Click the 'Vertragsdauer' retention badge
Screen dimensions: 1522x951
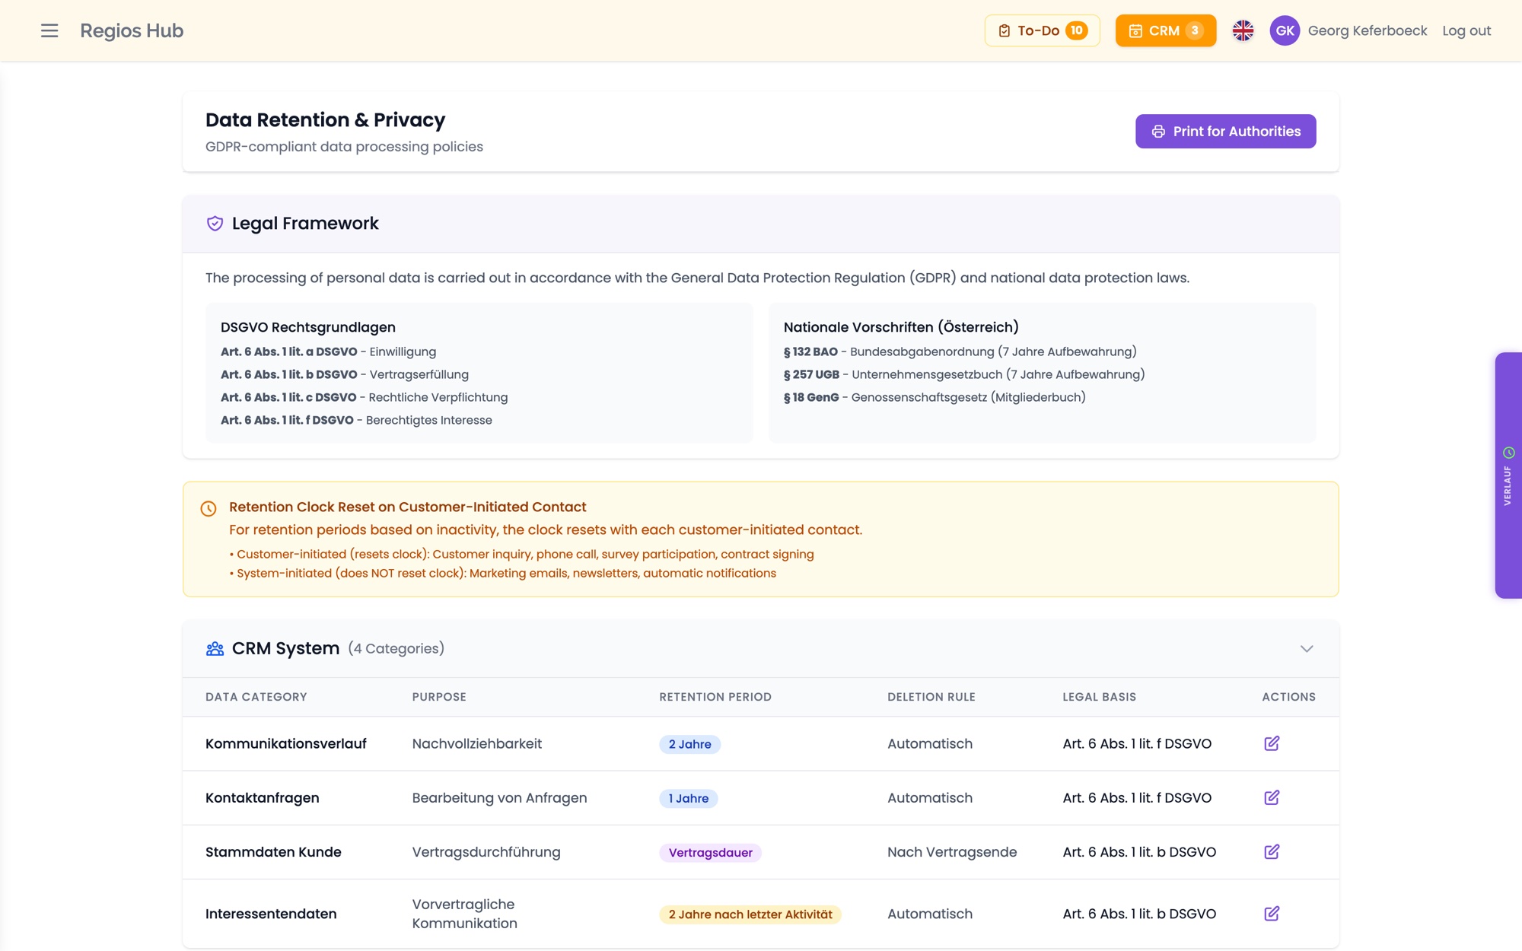point(711,852)
